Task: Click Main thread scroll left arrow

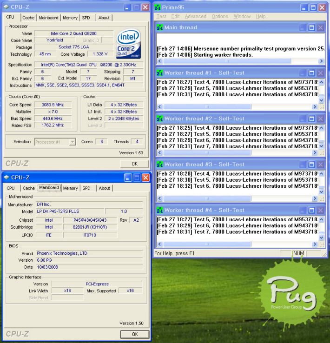Action: (x=159, y=61)
